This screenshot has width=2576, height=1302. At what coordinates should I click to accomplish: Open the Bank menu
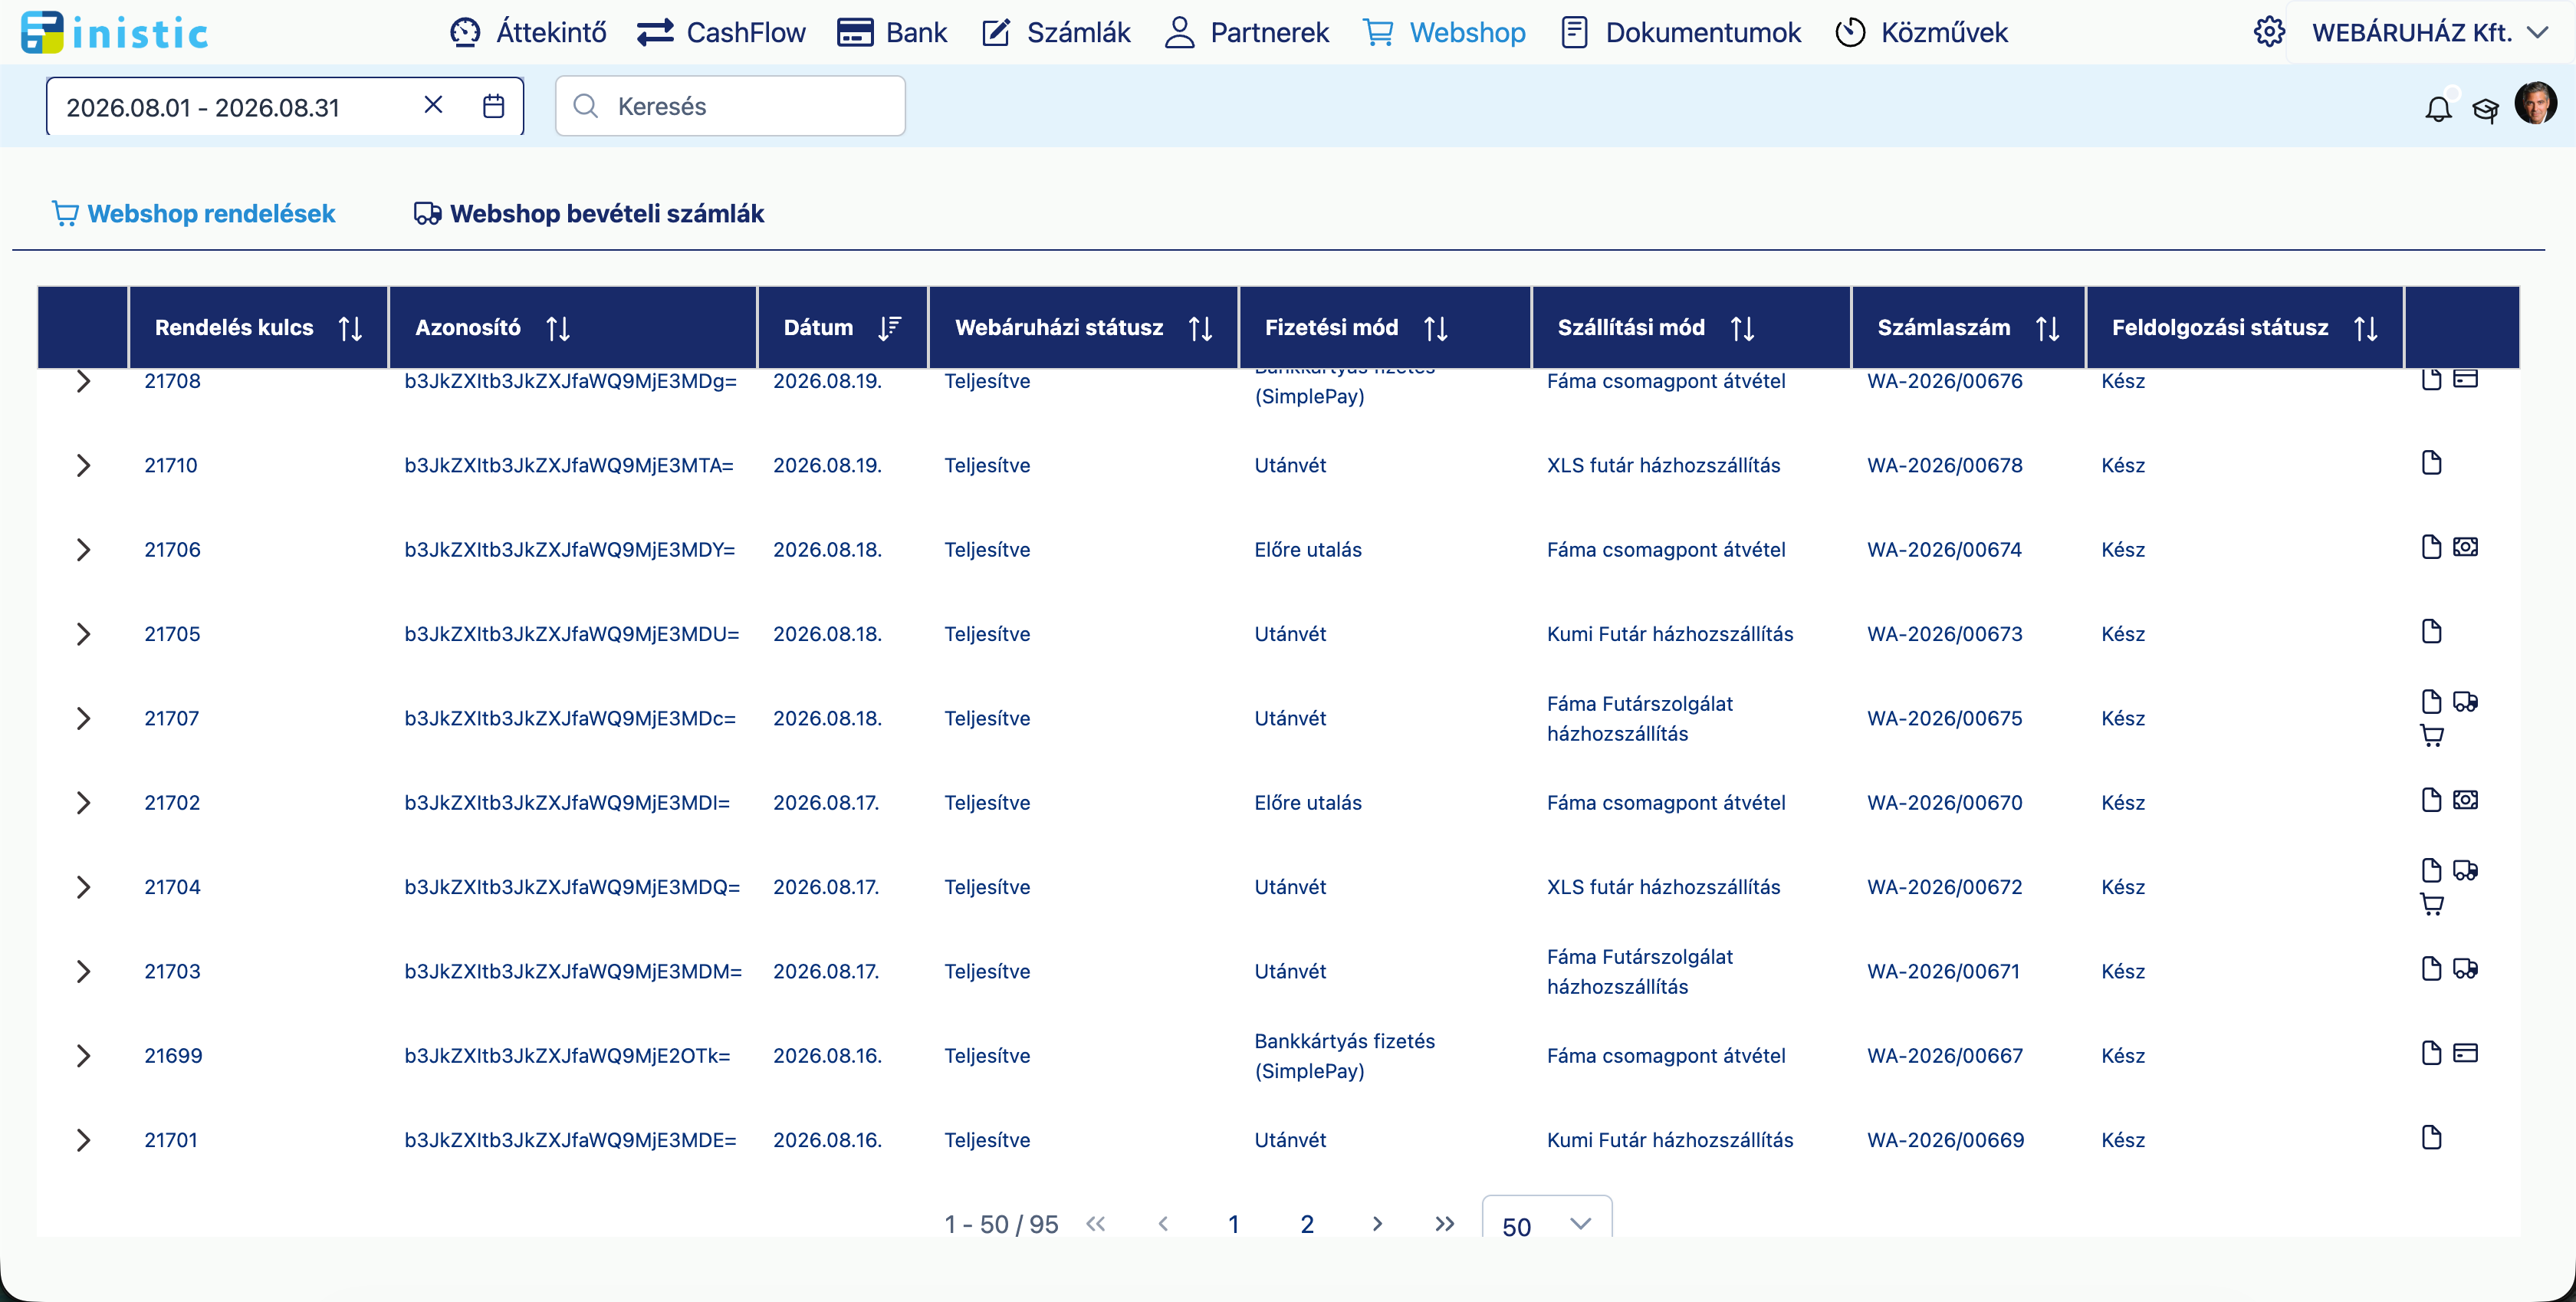tap(892, 32)
